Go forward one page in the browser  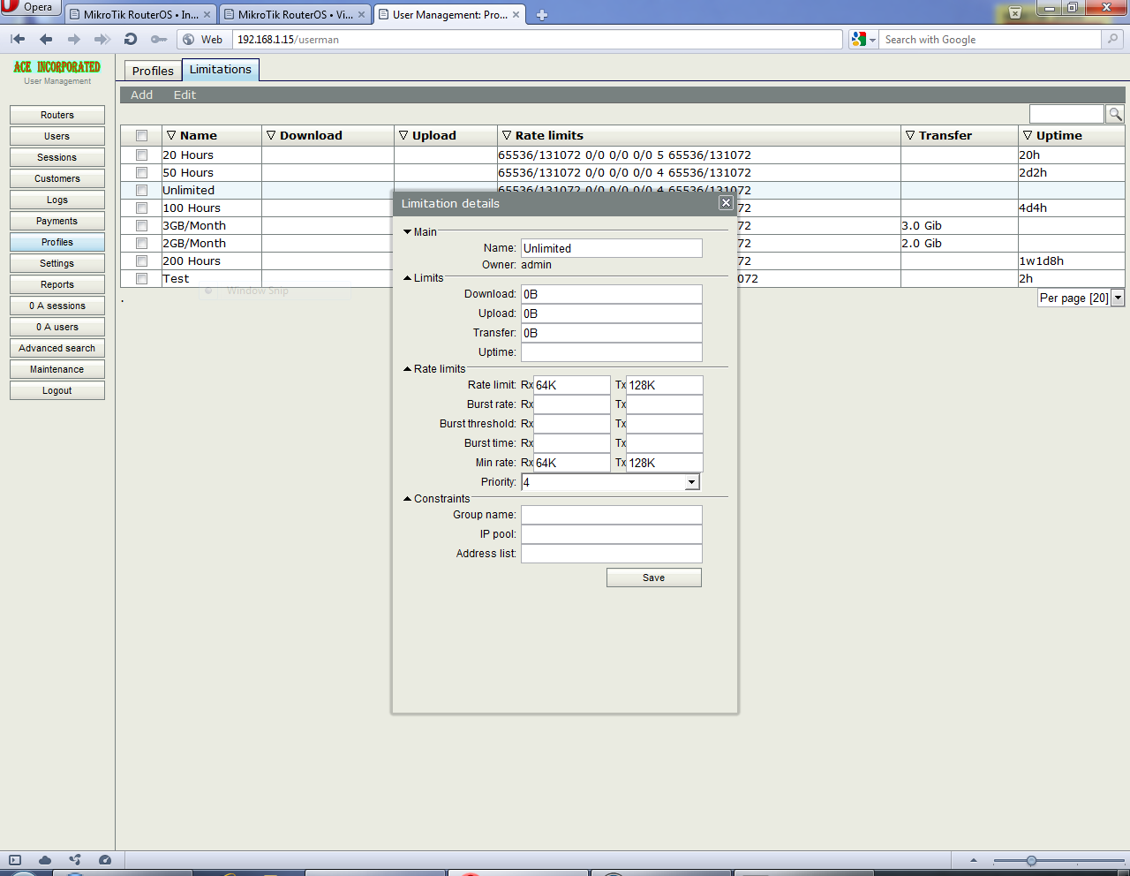(x=74, y=39)
